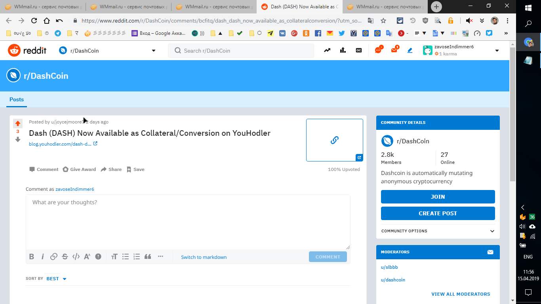Image resolution: width=541 pixels, height=304 pixels.
Task: Open moderator u/slbbb profile
Action: click(389, 267)
